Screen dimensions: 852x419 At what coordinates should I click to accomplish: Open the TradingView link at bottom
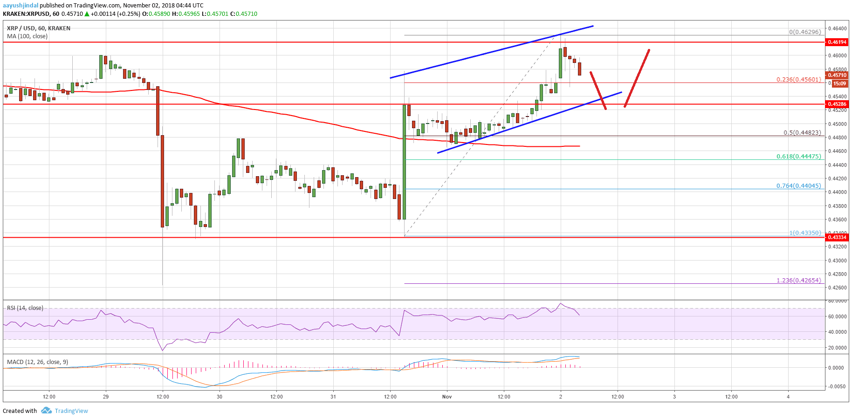(x=71, y=411)
